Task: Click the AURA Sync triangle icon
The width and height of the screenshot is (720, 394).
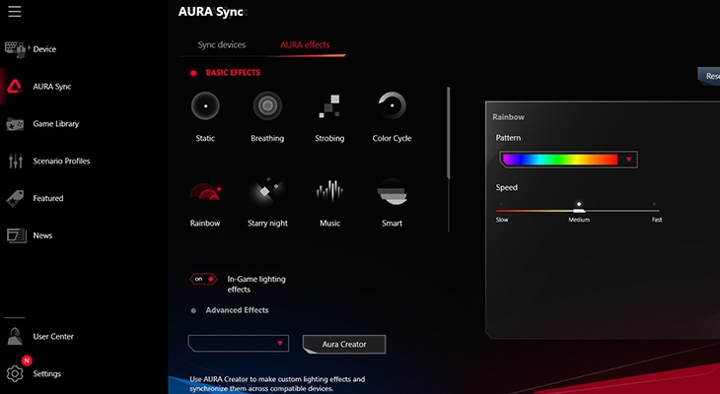Action: tap(14, 87)
